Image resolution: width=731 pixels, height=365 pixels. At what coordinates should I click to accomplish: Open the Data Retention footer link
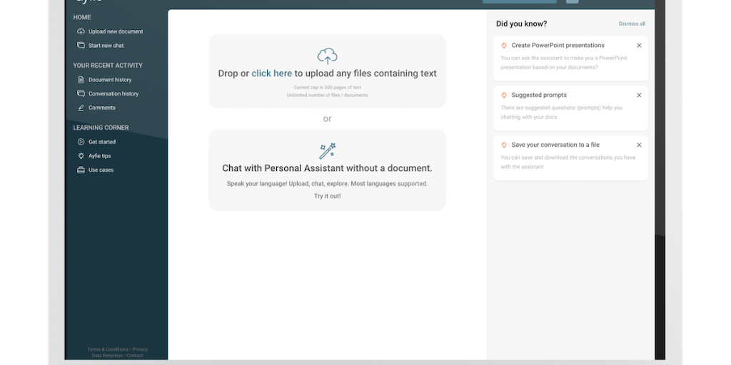click(x=107, y=355)
